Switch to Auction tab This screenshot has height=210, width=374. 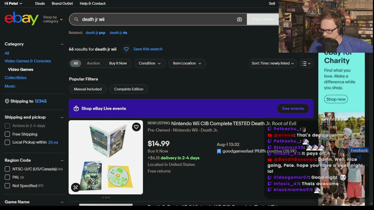point(93,63)
